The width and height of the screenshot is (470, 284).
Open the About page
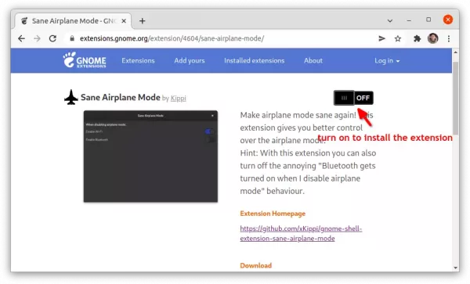coord(313,60)
